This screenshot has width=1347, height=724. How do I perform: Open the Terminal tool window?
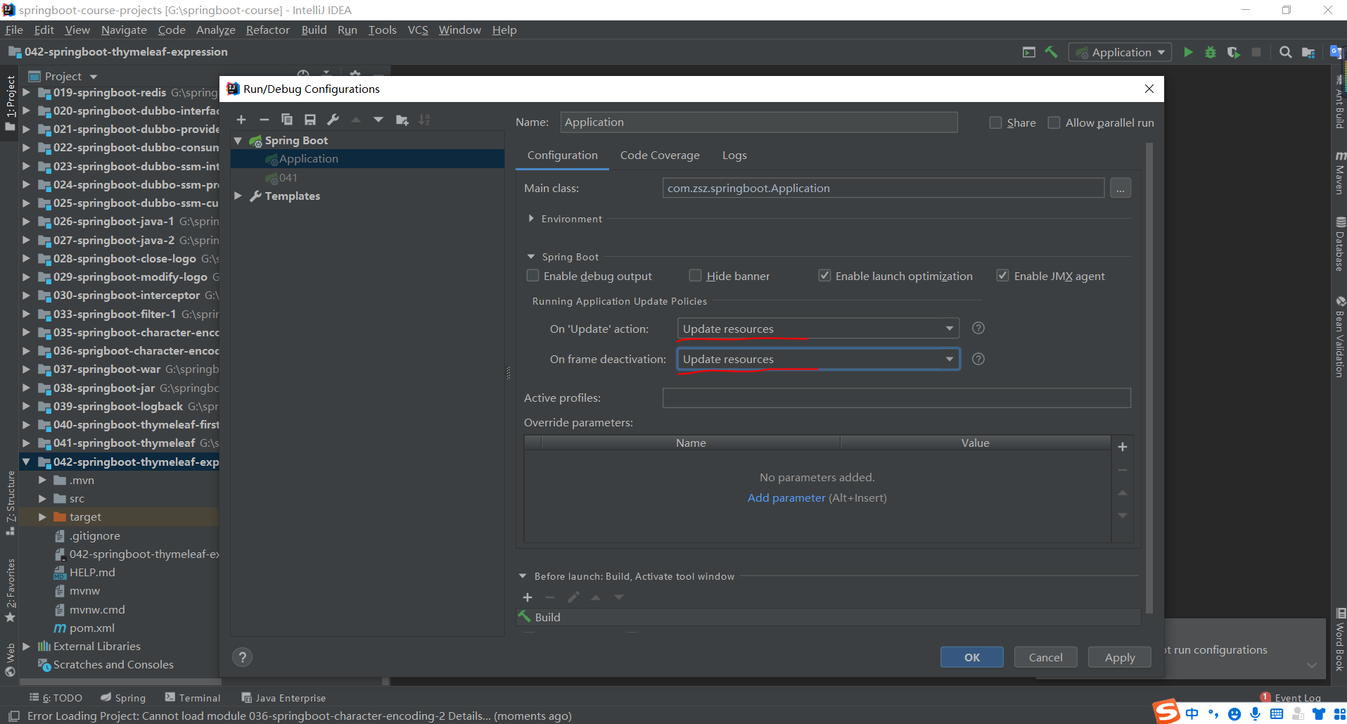pyautogui.click(x=193, y=697)
